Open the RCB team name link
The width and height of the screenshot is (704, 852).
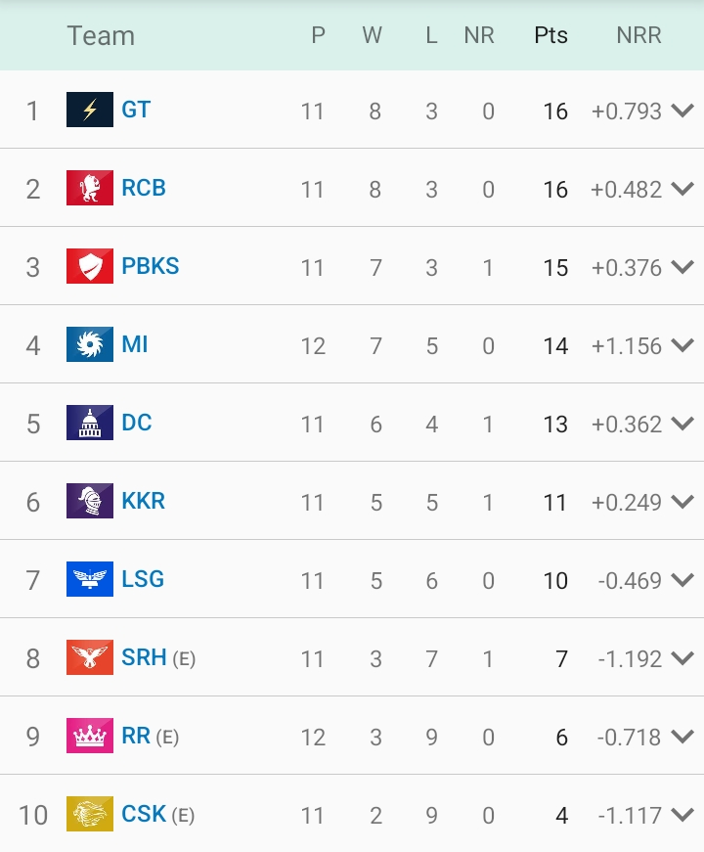[x=144, y=188]
